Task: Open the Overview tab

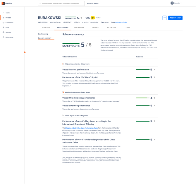Action: click(46, 27)
